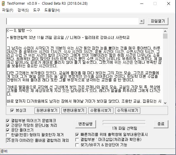Click the small R button beside path field
The height and width of the screenshot is (155, 176).
coord(142,21)
